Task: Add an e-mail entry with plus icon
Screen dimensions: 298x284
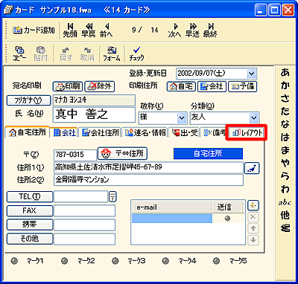Action: 253,205
